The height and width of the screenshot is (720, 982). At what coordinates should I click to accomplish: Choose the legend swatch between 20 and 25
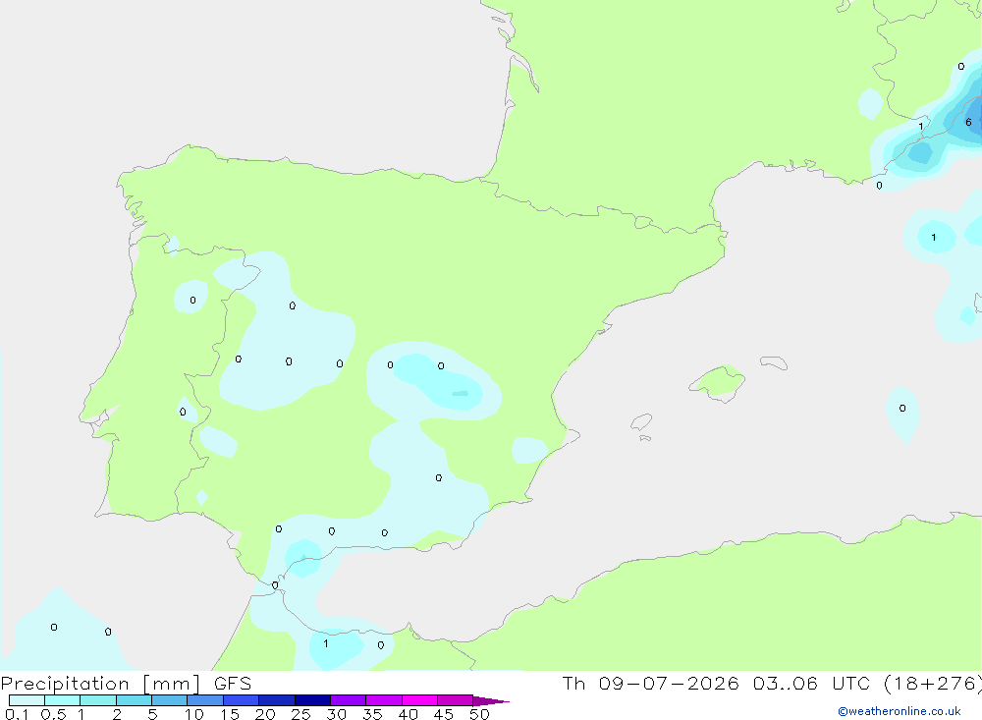coord(276,700)
